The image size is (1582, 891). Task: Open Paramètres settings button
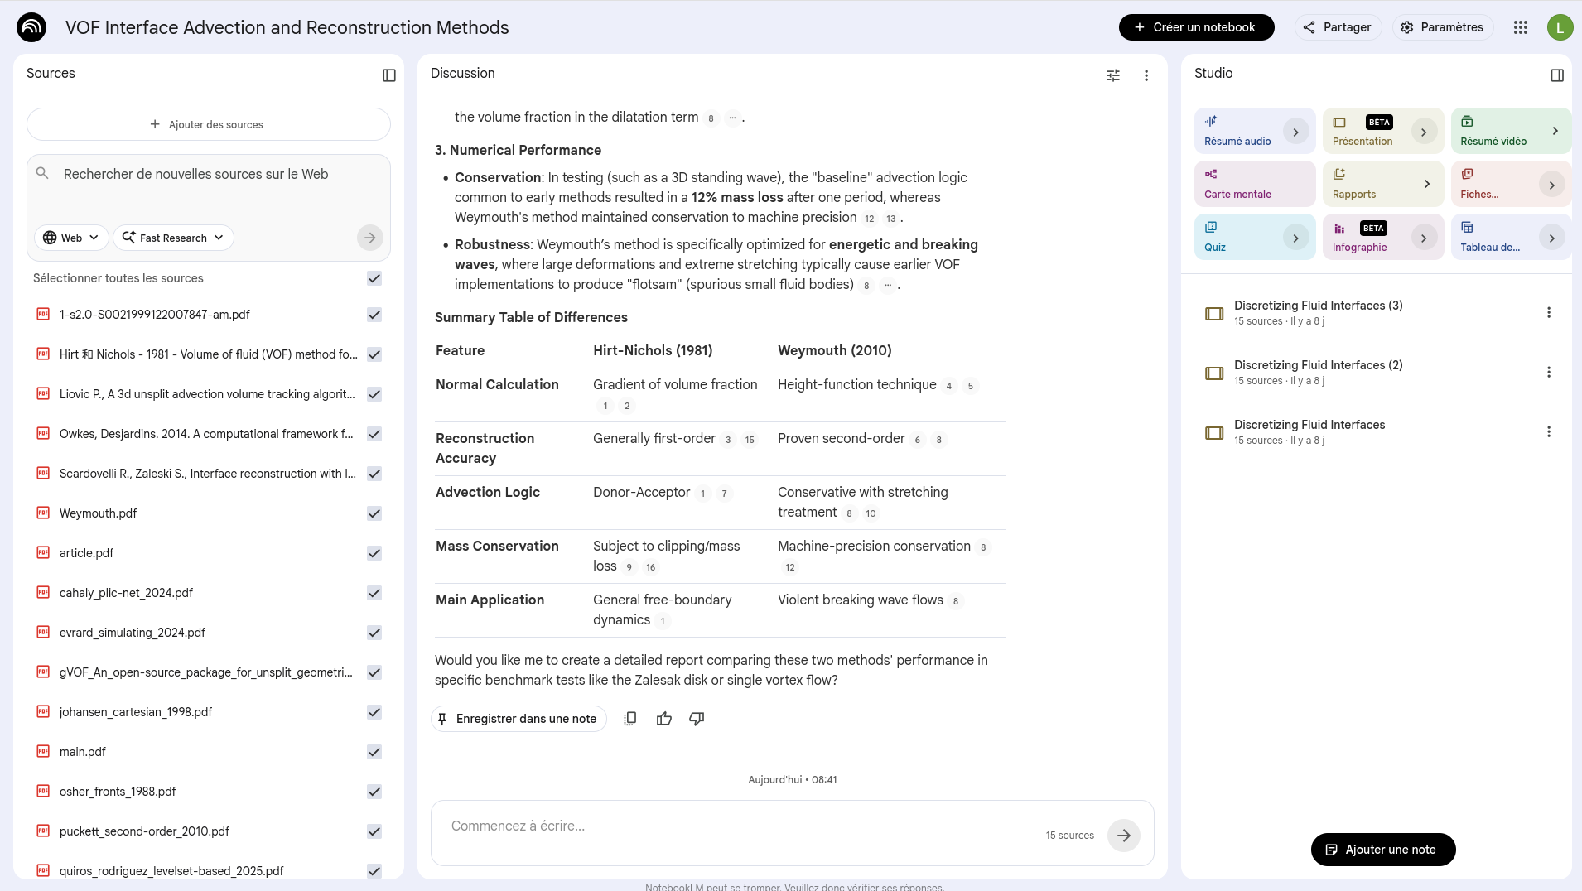pos(1442,27)
